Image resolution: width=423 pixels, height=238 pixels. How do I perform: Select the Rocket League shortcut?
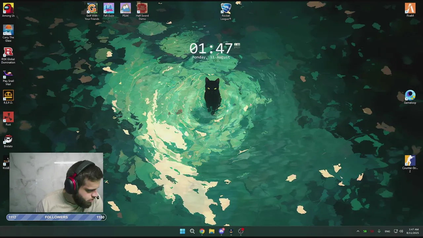(226, 12)
